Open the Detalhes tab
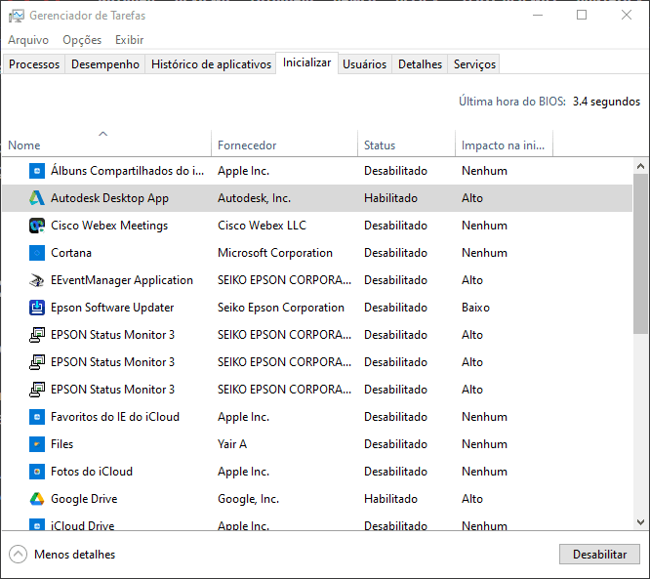 coord(420,64)
